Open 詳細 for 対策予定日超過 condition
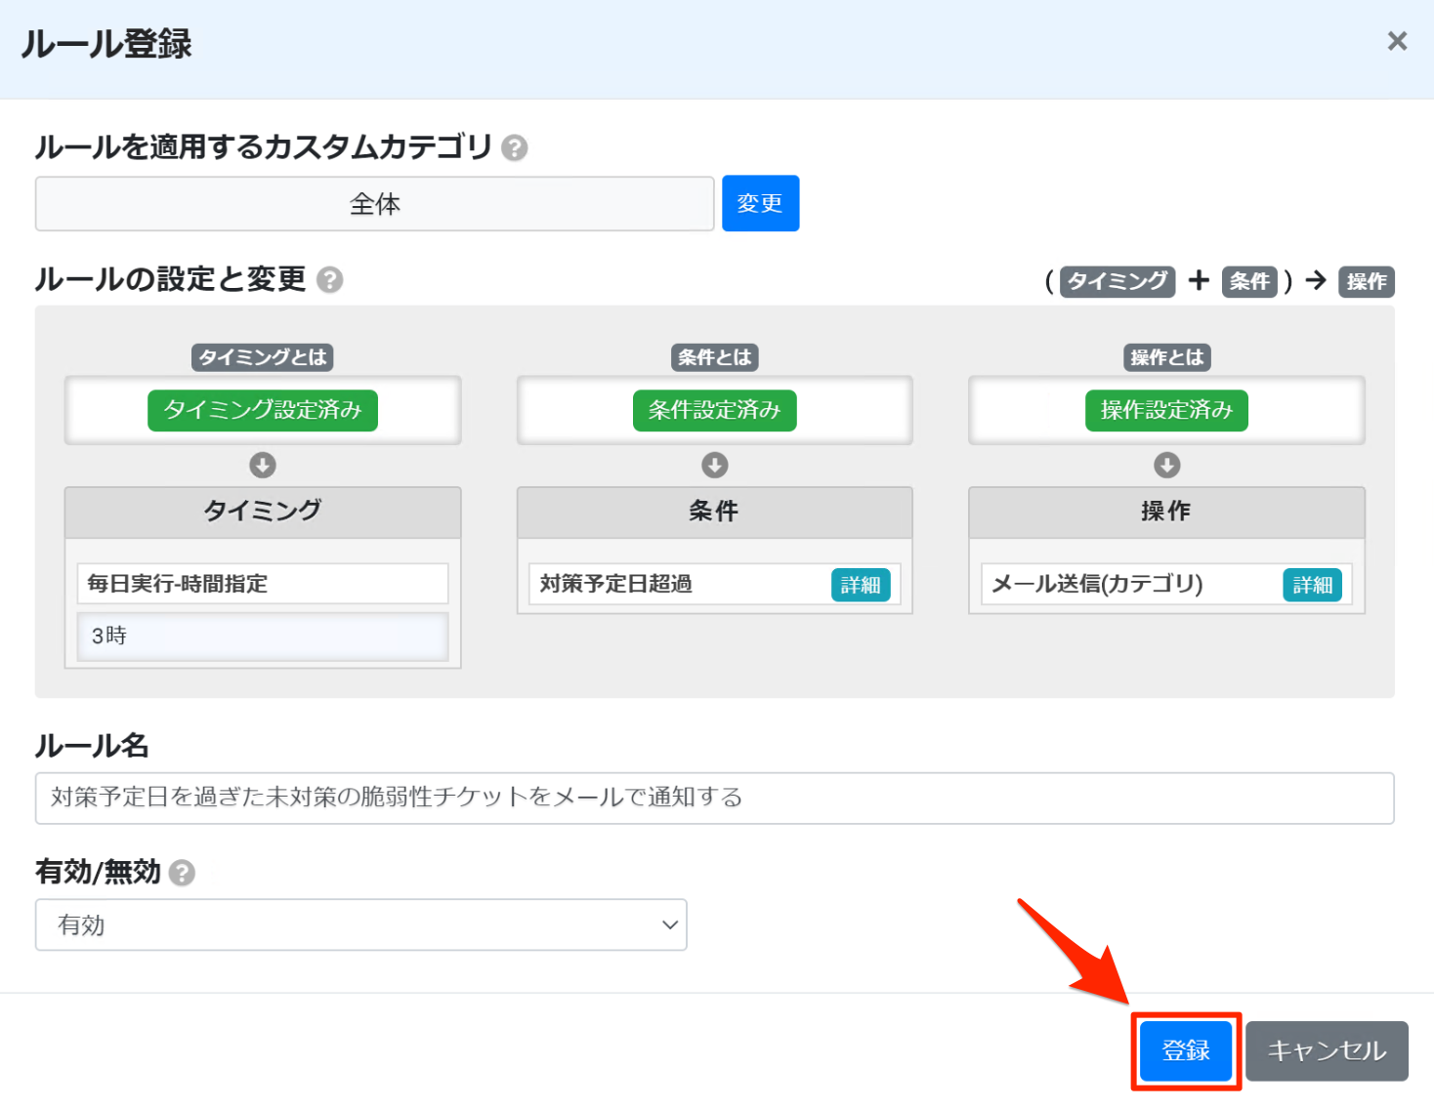Image resolution: width=1434 pixels, height=1107 pixels. click(x=861, y=585)
